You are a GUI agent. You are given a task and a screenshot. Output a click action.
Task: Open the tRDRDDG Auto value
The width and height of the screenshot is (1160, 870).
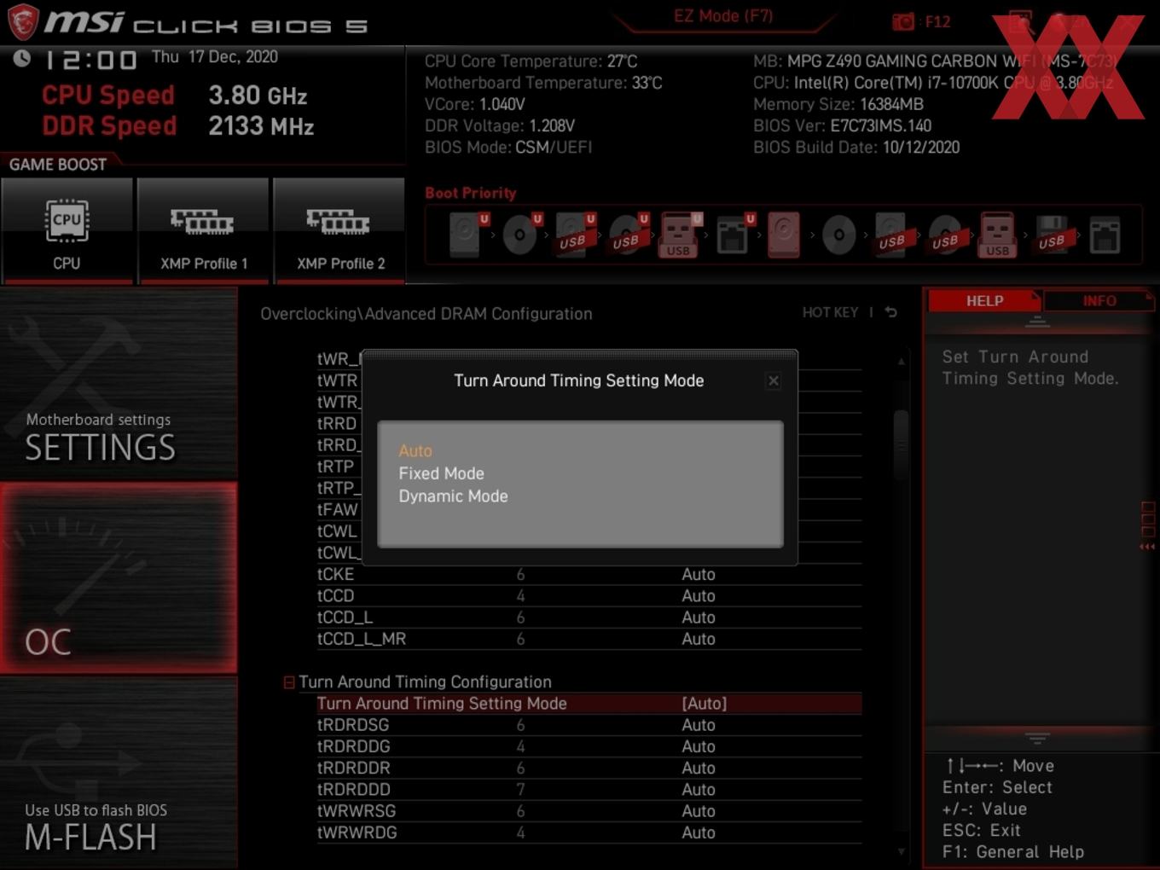coord(699,746)
